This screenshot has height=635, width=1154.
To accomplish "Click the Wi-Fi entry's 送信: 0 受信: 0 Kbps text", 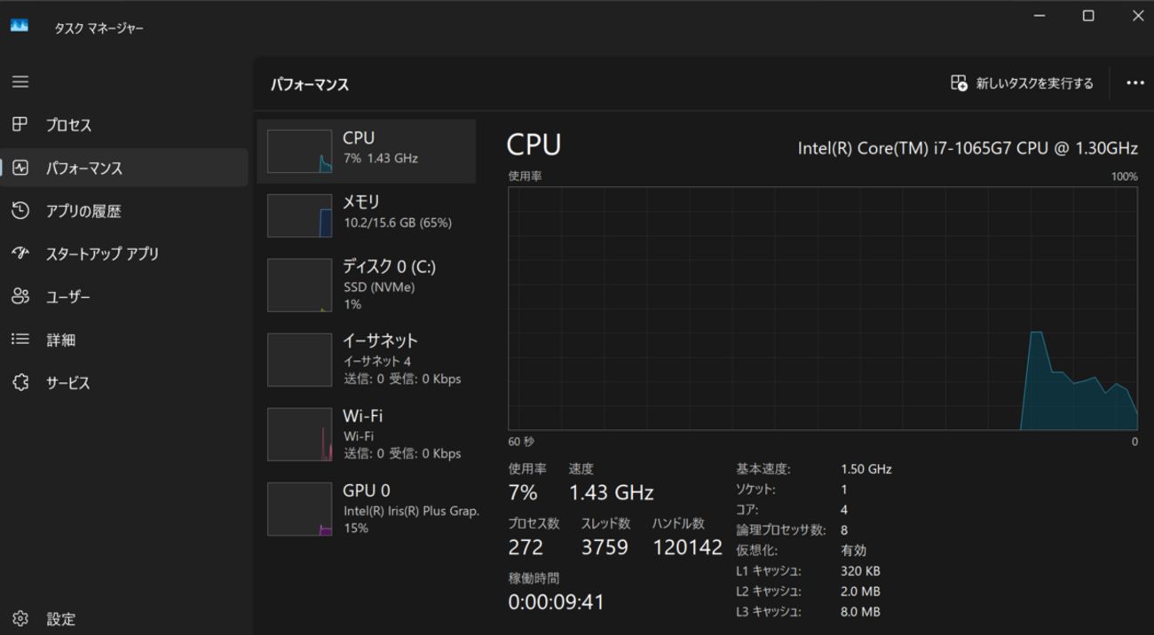I will pos(402,453).
